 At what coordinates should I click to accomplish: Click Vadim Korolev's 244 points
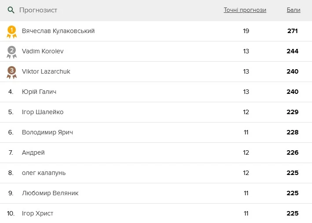[292, 51]
